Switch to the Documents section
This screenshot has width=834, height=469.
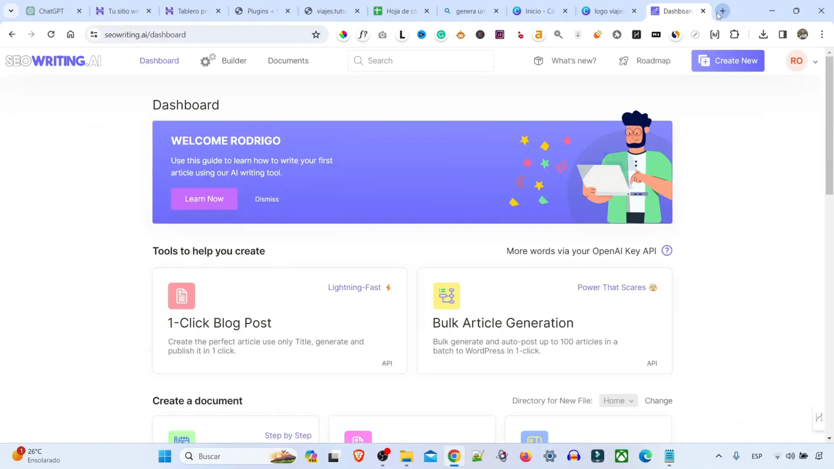tap(288, 60)
